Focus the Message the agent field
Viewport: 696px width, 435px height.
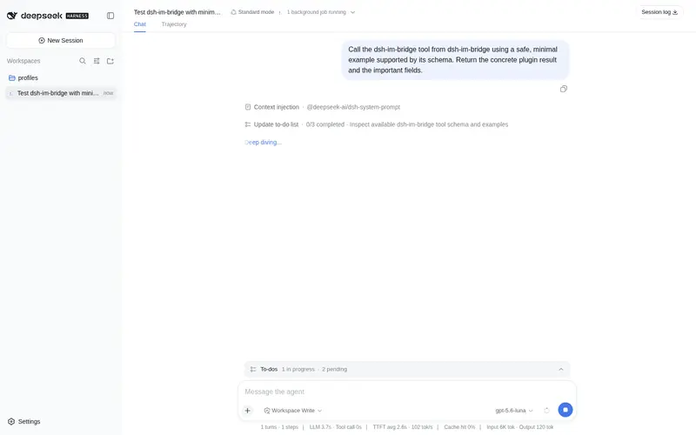pyautogui.click(x=406, y=391)
